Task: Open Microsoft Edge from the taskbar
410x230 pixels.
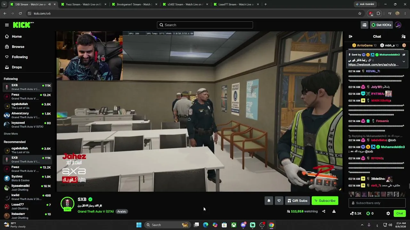Action: (206, 225)
